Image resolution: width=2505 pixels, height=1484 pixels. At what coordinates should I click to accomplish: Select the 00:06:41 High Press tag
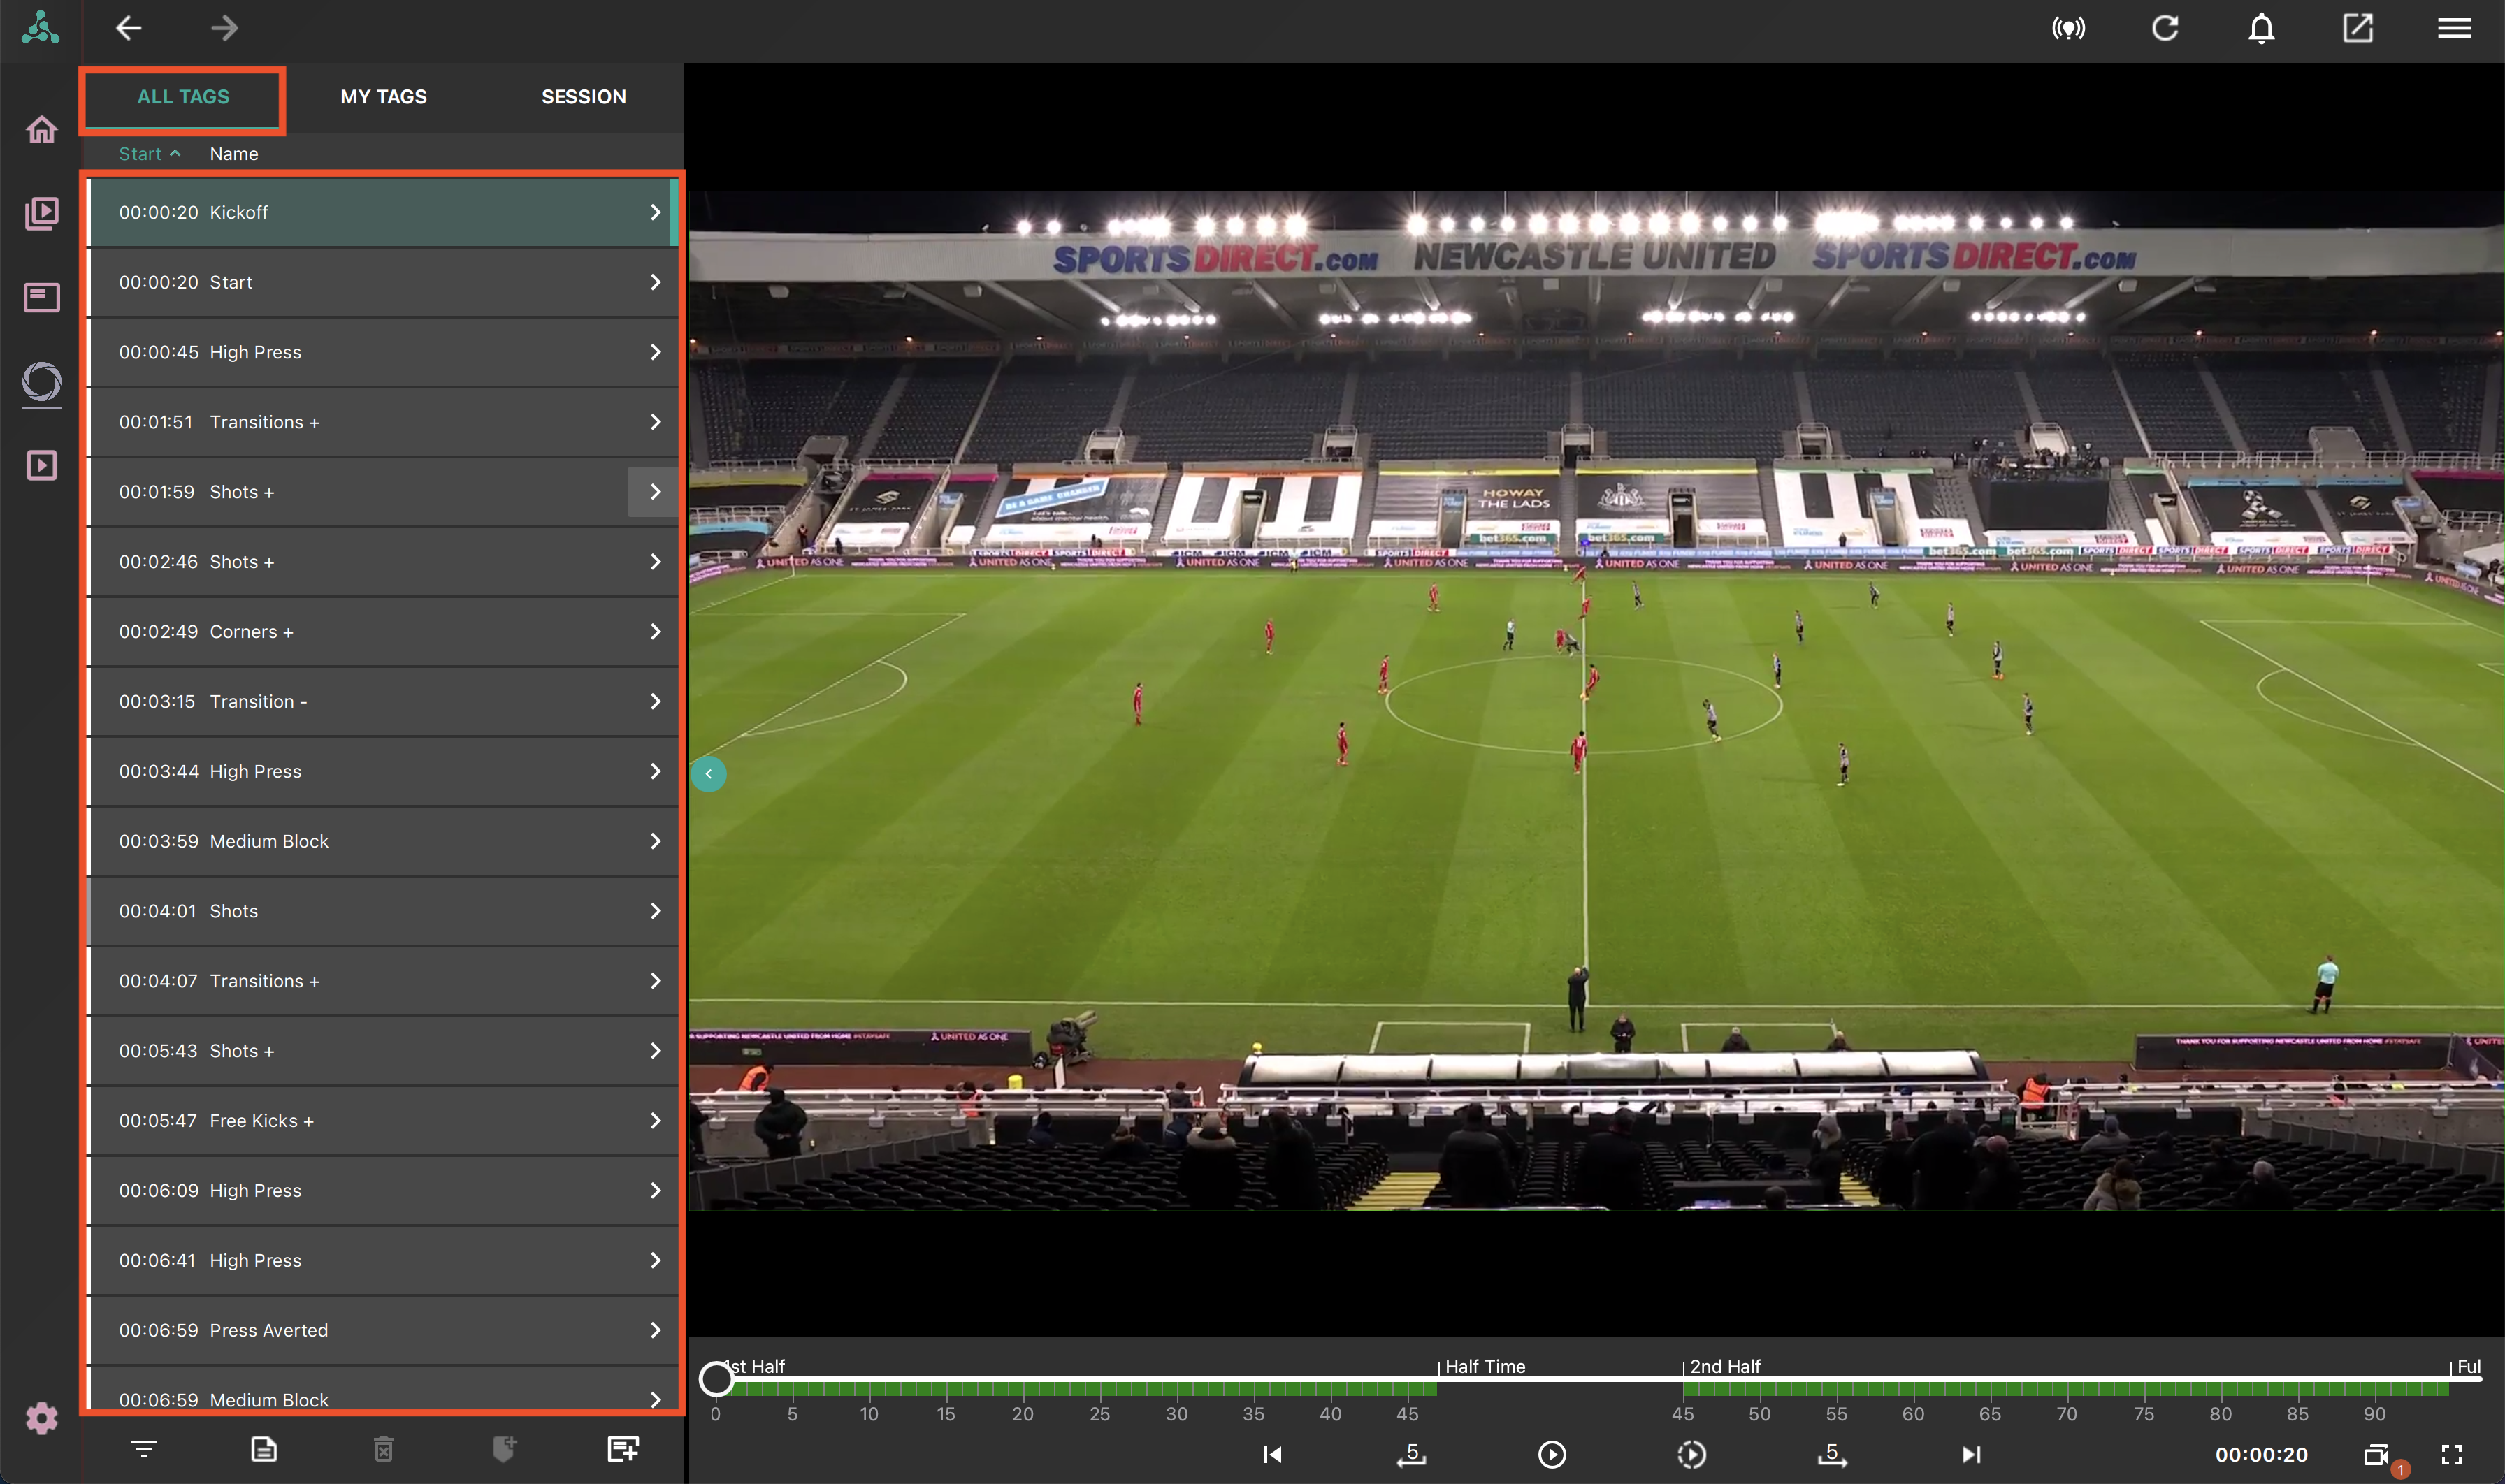coord(383,1261)
